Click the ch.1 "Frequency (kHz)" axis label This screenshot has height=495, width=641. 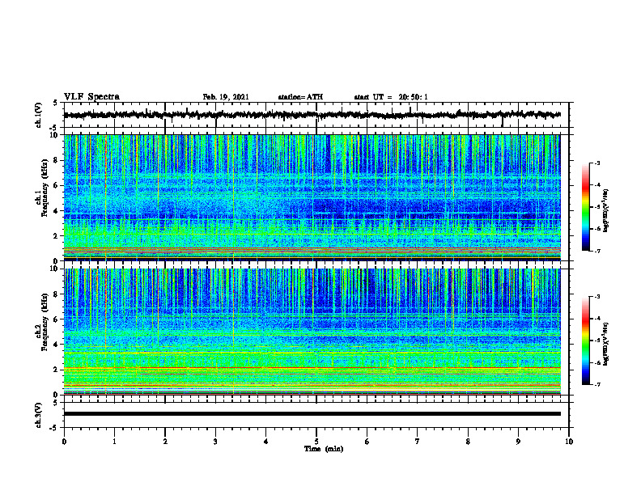pyautogui.click(x=45, y=188)
